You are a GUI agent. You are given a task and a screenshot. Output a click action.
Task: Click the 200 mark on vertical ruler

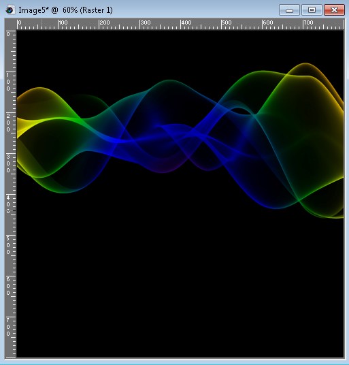(8, 123)
